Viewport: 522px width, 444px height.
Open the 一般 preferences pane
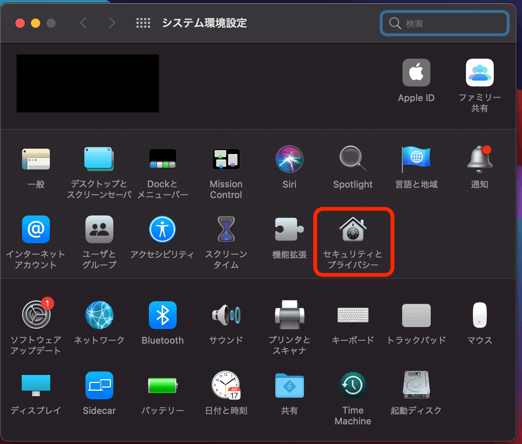point(36,159)
